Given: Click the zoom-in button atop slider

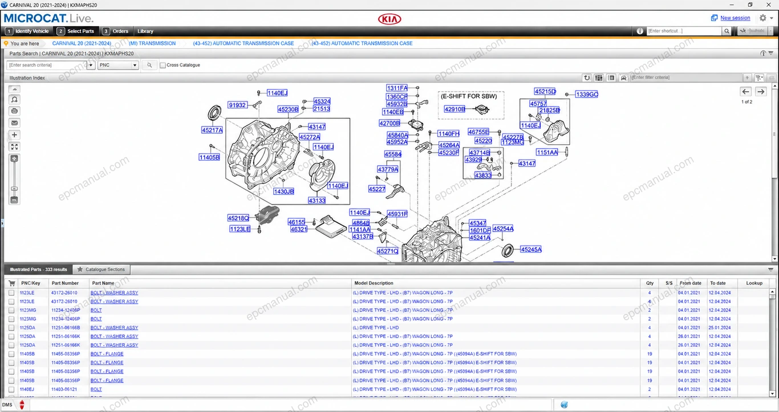Looking at the screenshot, I should (15, 158).
